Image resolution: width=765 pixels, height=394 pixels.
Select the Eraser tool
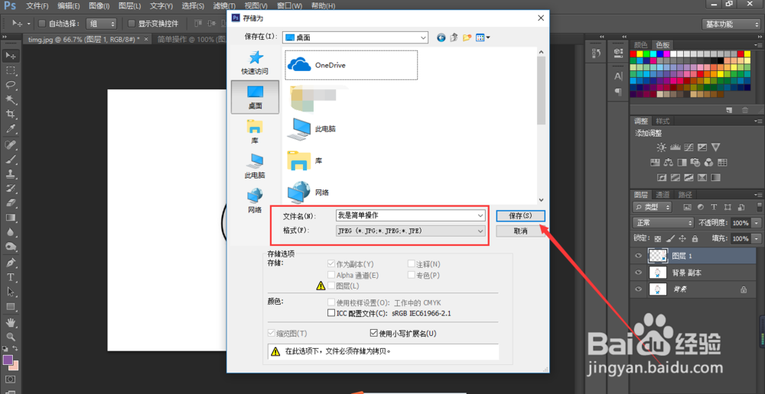[x=11, y=203]
